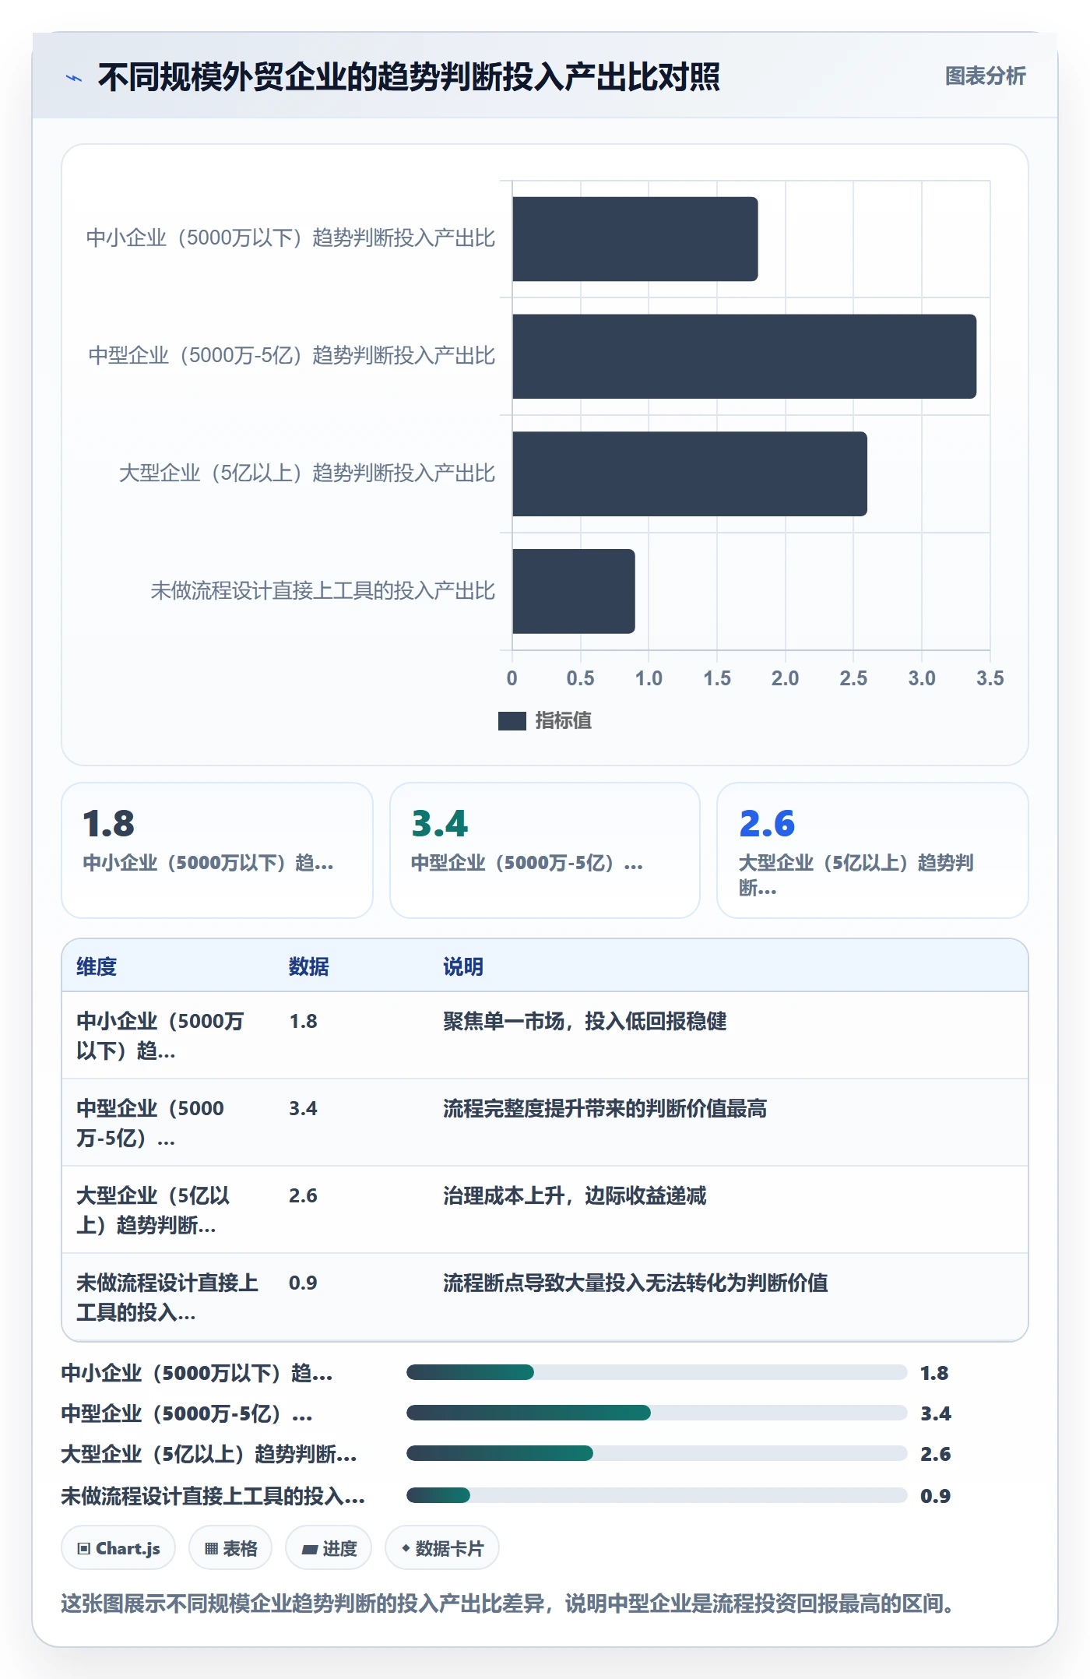The image size is (1090, 1679).
Task: Click the 进度 tag
Action: tap(329, 1548)
